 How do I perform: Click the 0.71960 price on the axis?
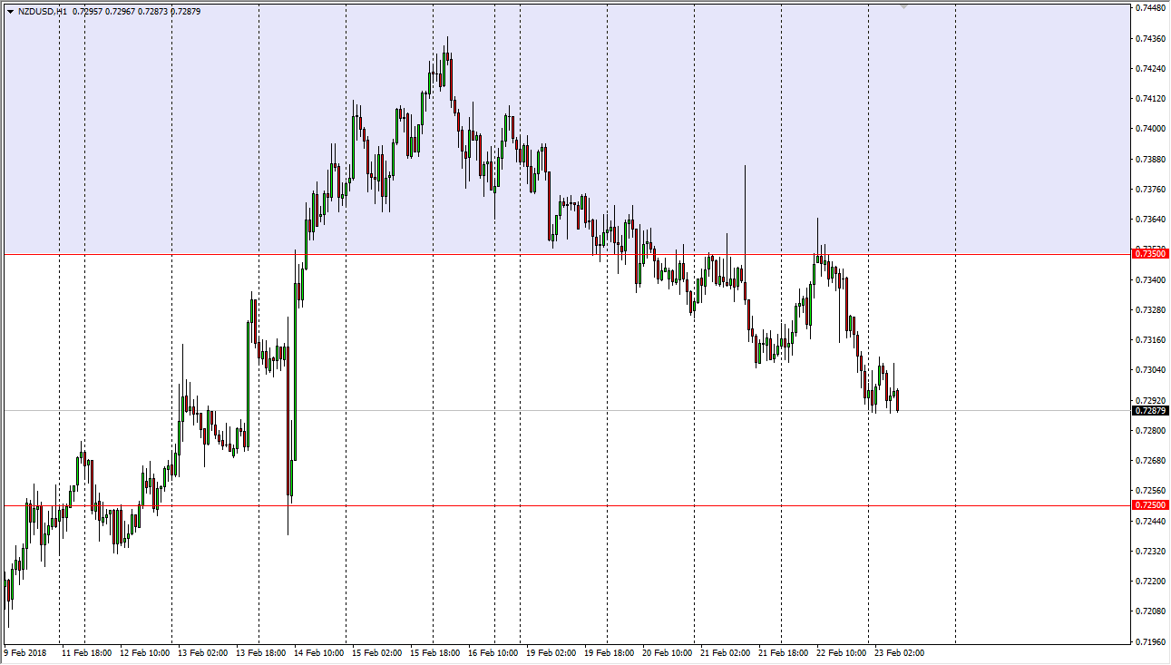1149,641
